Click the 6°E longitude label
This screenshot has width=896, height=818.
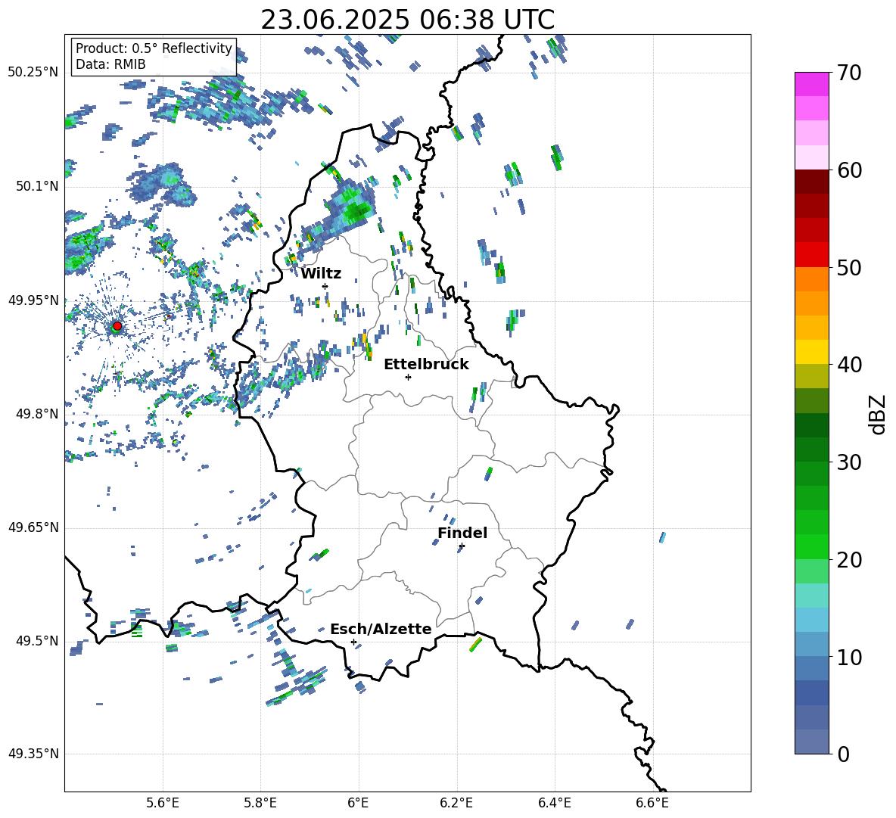pyautogui.click(x=358, y=803)
